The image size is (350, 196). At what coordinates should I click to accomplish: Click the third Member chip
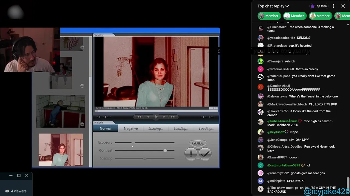pyautogui.click(x=320, y=16)
